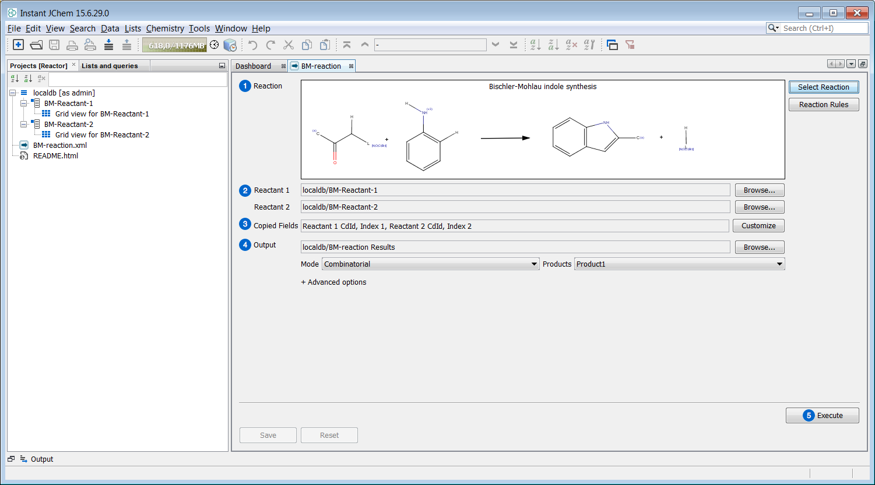Click the New project icon in toolbar

pos(18,45)
